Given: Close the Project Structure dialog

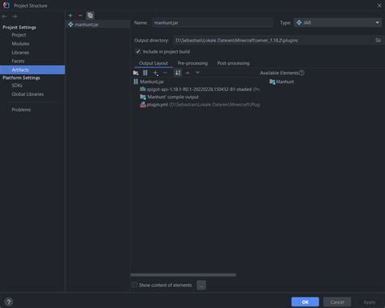Looking at the screenshot, I should [379, 6].
